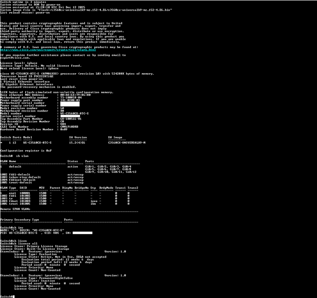Select the 'System returned to ROM by power-on' line
317x298 pixels.
(30, 5)
